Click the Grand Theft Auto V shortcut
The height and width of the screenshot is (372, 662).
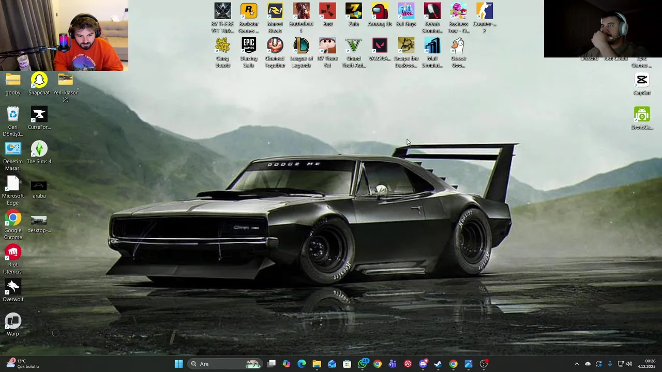tap(354, 53)
